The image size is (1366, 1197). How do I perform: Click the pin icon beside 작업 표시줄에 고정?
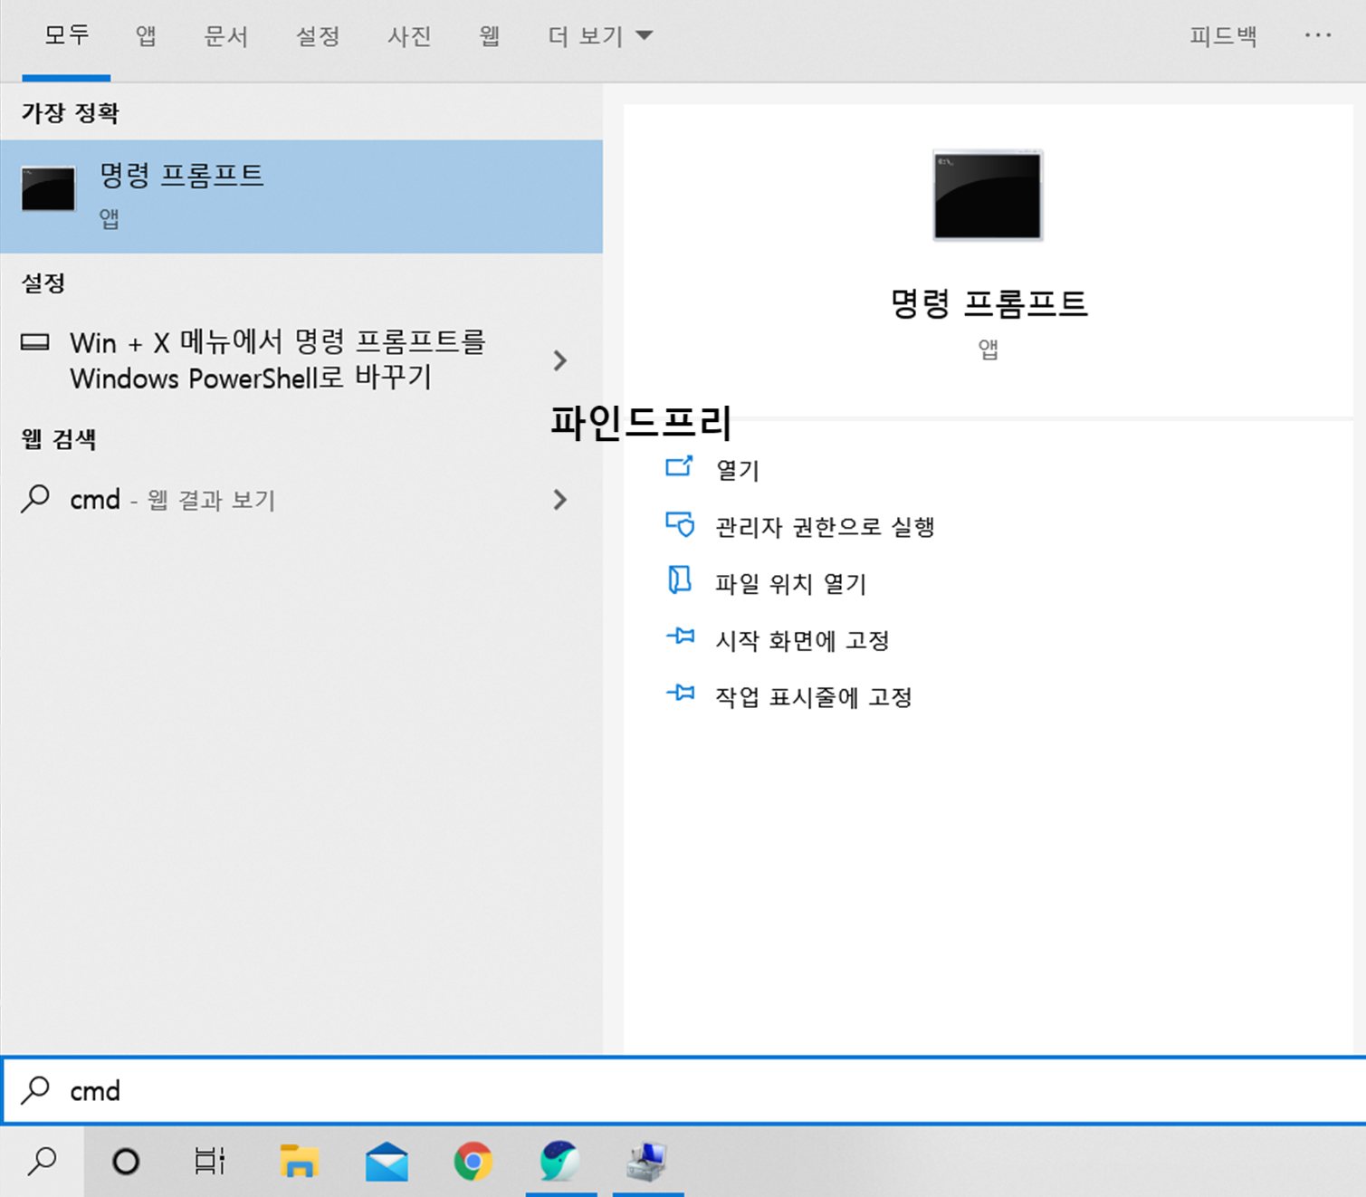pos(681,693)
